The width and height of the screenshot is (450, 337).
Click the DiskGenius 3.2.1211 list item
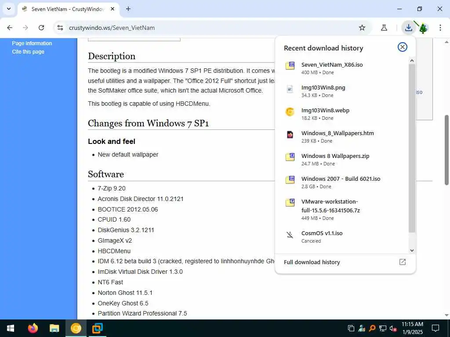click(x=126, y=230)
